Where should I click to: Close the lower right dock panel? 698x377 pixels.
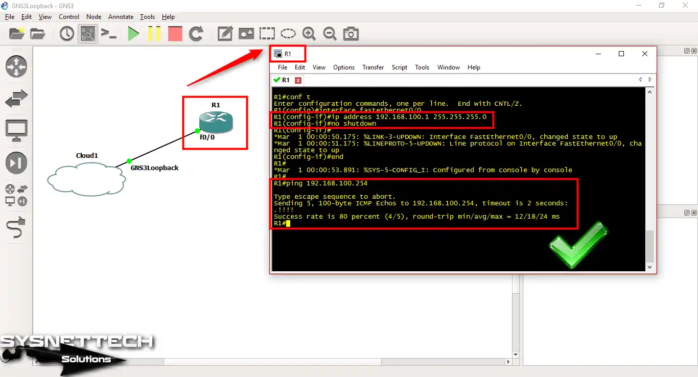[x=694, y=212]
